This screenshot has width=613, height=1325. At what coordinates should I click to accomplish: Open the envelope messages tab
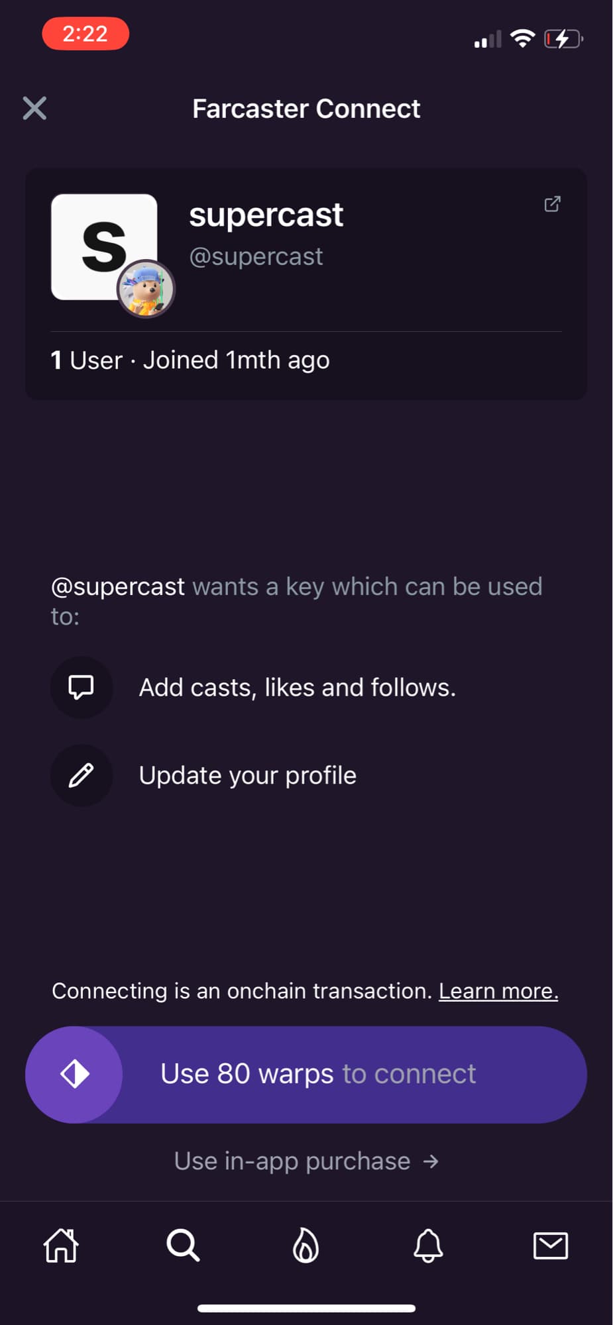(x=551, y=1245)
